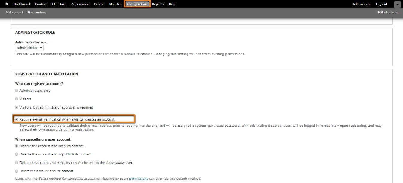Uncheck Require e-mail verification checkbox
The image size is (403, 183).
tap(16, 119)
